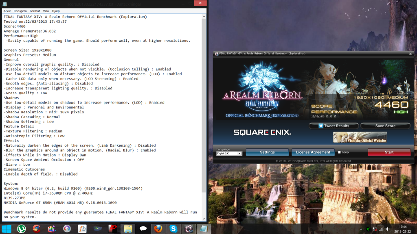Image resolution: width=417 pixels, height=234 pixels.
Task: Launch foobar2000 from the taskbar
Action: [82, 228]
